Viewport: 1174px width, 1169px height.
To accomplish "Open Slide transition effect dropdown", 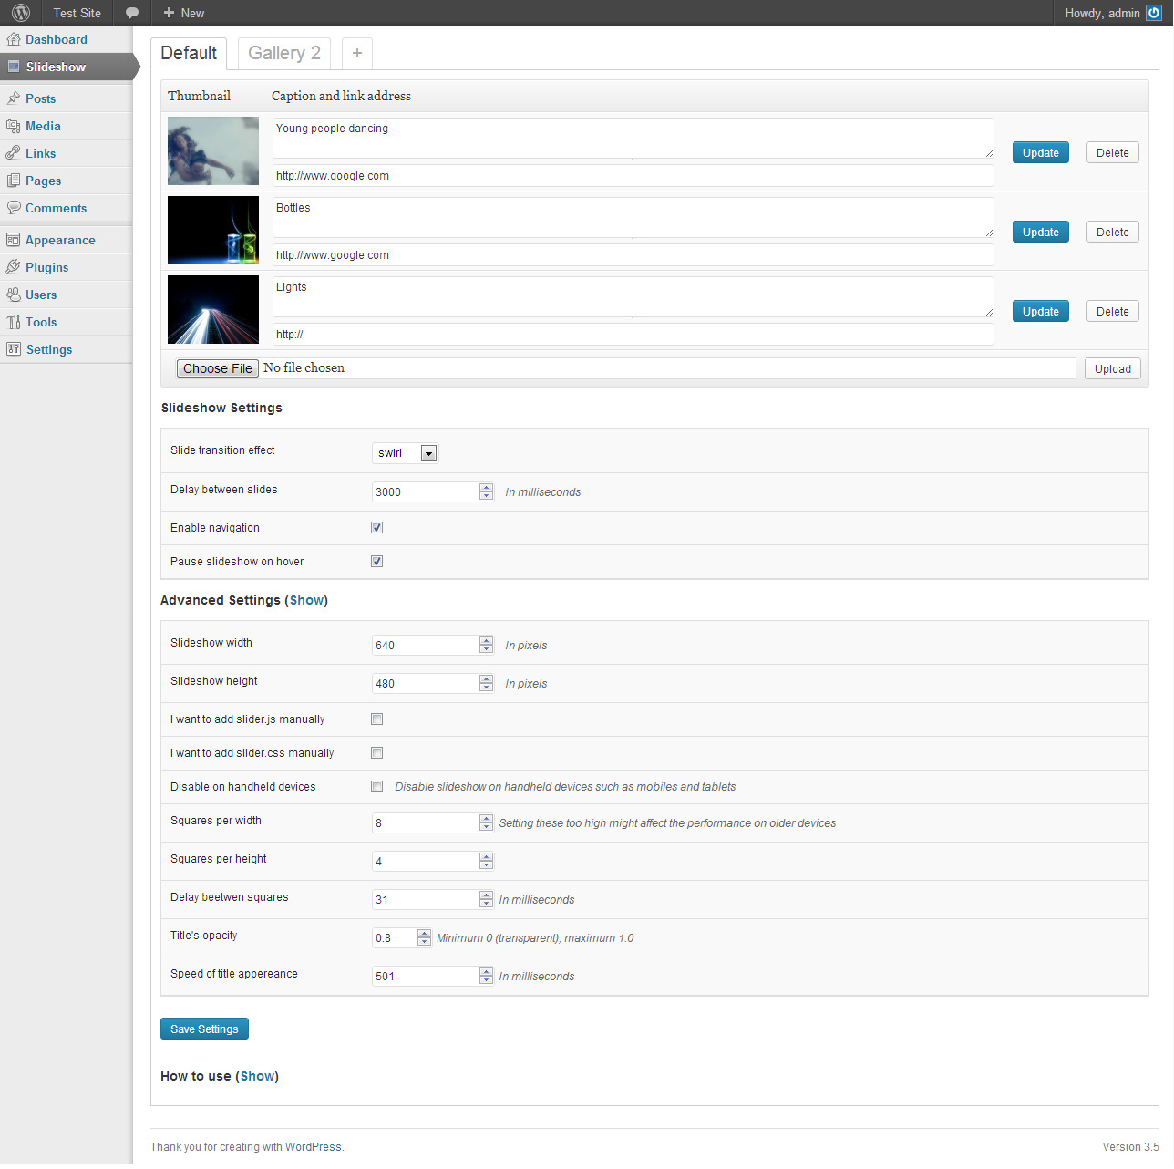I will pyautogui.click(x=406, y=453).
